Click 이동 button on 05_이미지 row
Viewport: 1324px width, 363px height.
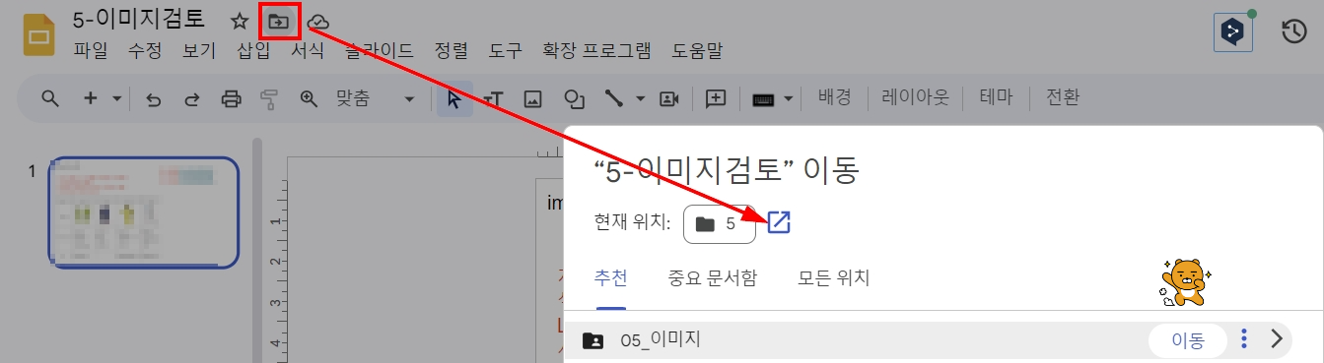(x=1188, y=340)
